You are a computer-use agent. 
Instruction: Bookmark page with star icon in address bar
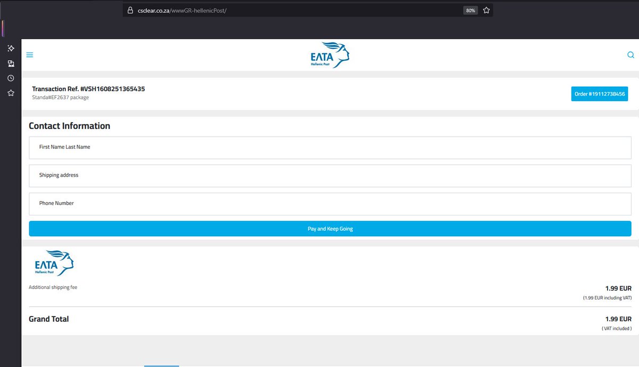pyautogui.click(x=486, y=10)
